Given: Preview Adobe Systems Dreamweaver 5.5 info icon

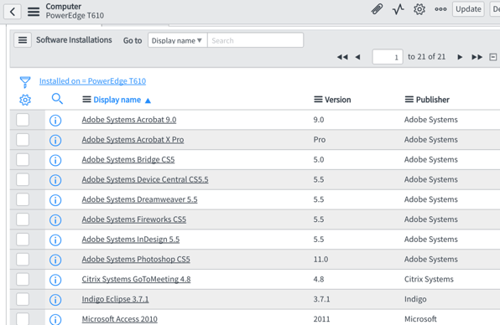Looking at the screenshot, I should point(55,200).
